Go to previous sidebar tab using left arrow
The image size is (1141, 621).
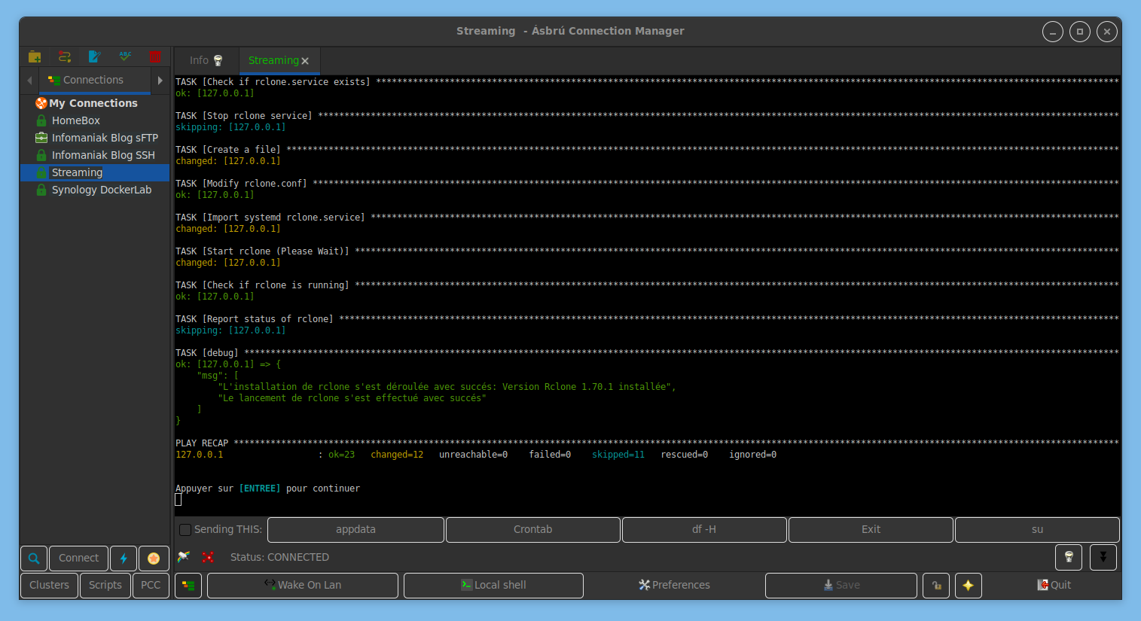29,80
